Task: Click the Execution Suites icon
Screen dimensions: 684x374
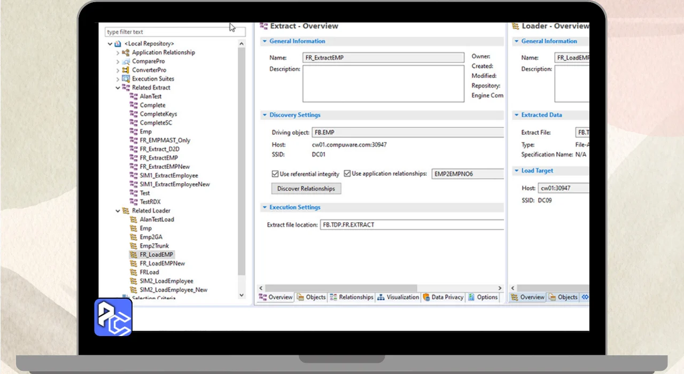Action: click(x=126, y=79)
